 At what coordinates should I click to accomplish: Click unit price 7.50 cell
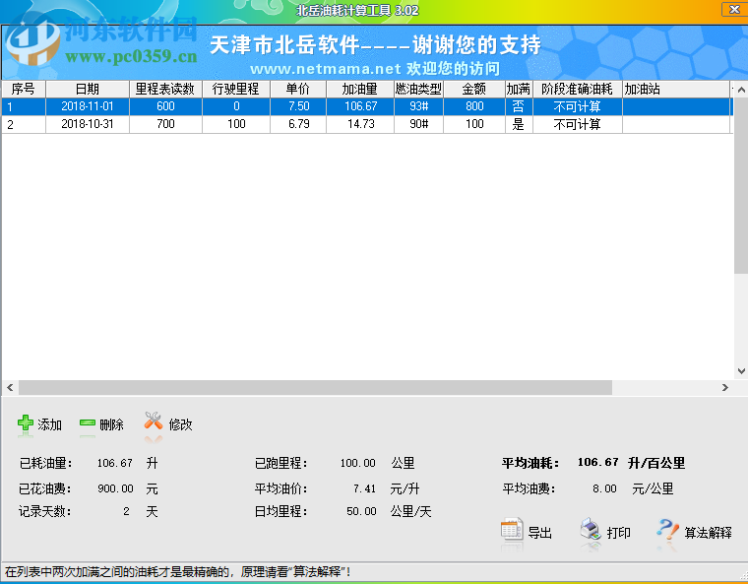298,106
